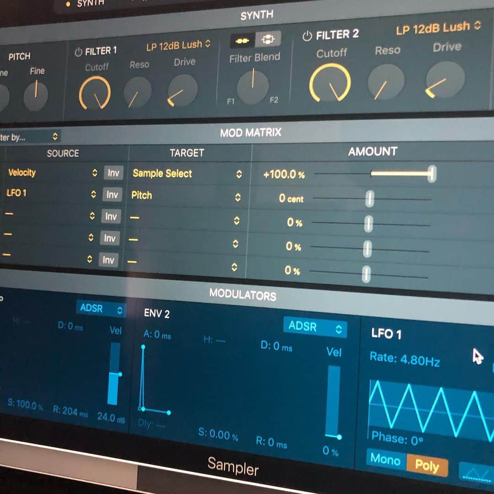
Task: Click the attack point on the ENV 2 graph
Action: click(143, 347)
